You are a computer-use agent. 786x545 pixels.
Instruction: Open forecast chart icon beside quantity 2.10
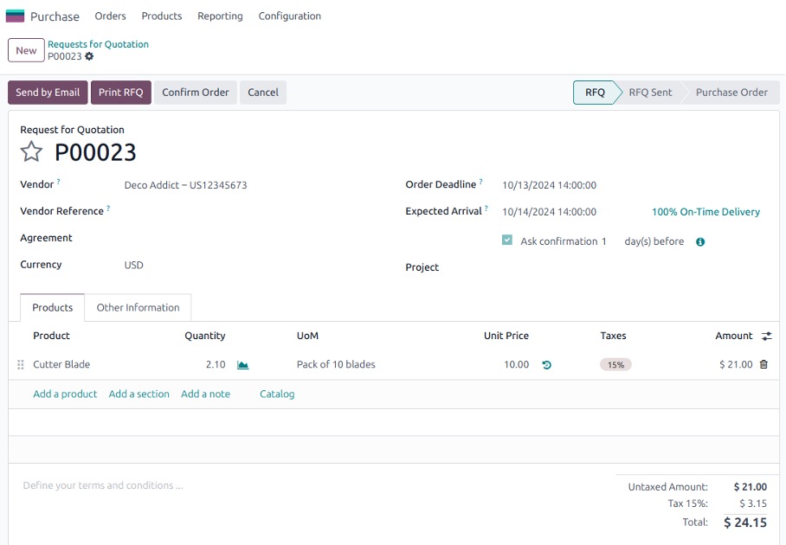(x=243, y=365)
